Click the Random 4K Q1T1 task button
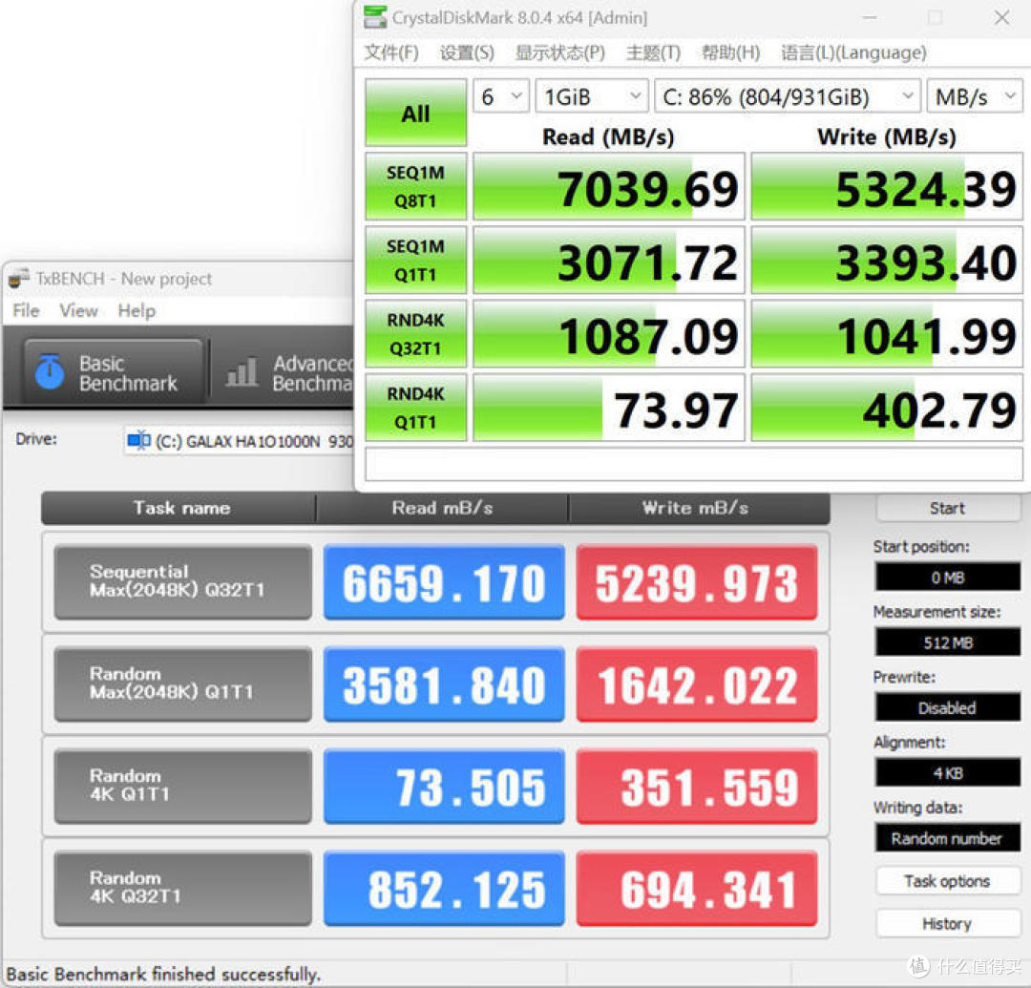The height and width of the screenshot is (988, 1031). 182,786
